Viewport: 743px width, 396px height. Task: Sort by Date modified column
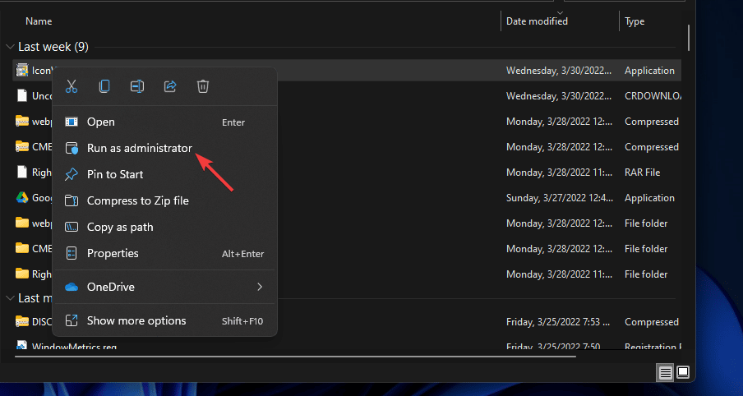[537, 21]
